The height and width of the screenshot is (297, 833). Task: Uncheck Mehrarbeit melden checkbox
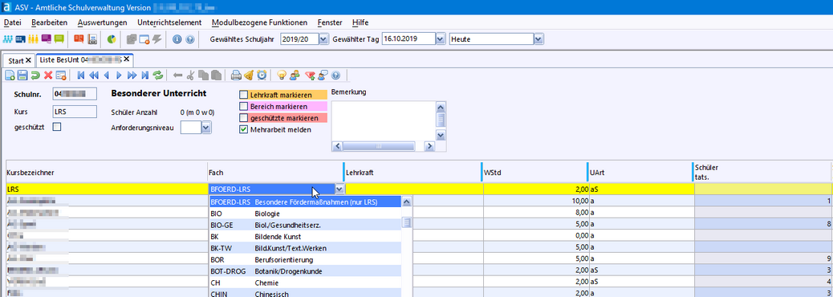(x=244, y=130)
